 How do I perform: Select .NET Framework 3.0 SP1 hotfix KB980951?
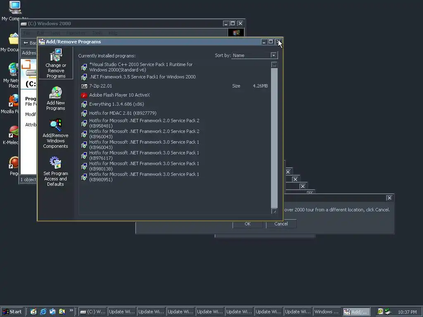pos(175,177)
